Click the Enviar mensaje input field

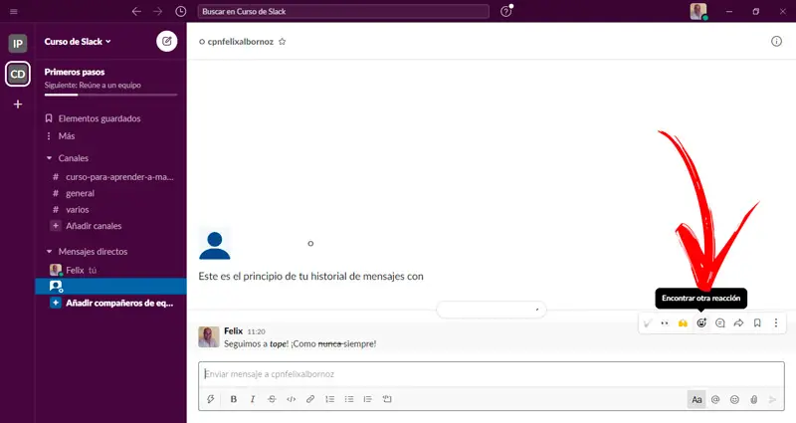click(491, 374)
